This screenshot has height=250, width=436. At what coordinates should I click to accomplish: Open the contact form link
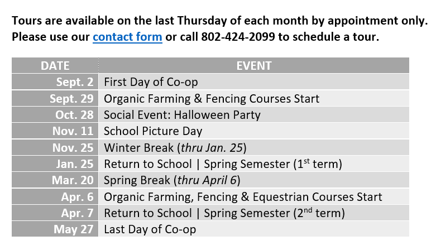(127, 37)
